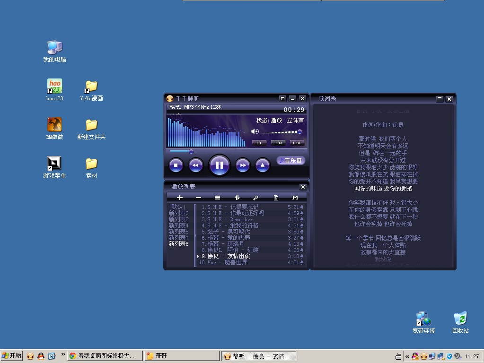This screenshot has width=484, height=363.
Task: Open the add (+) menu in the playlist
Action: 180,198
